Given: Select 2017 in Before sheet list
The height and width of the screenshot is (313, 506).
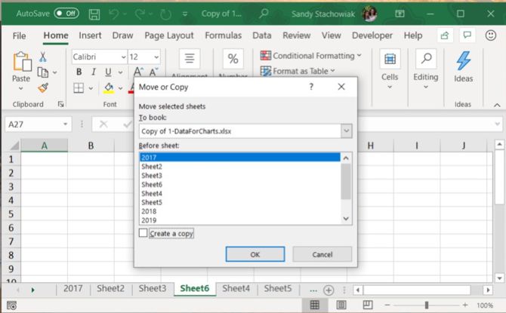Looking at the screenshot, I should (x=239, y=158).
